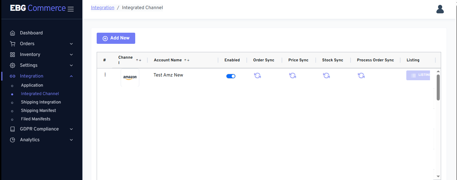Open row actions three-dot menu
The height and width of the screenshot is (180, 457).
coord(105,74)
